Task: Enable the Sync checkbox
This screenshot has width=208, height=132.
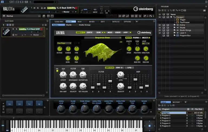Action: point(137,44)
